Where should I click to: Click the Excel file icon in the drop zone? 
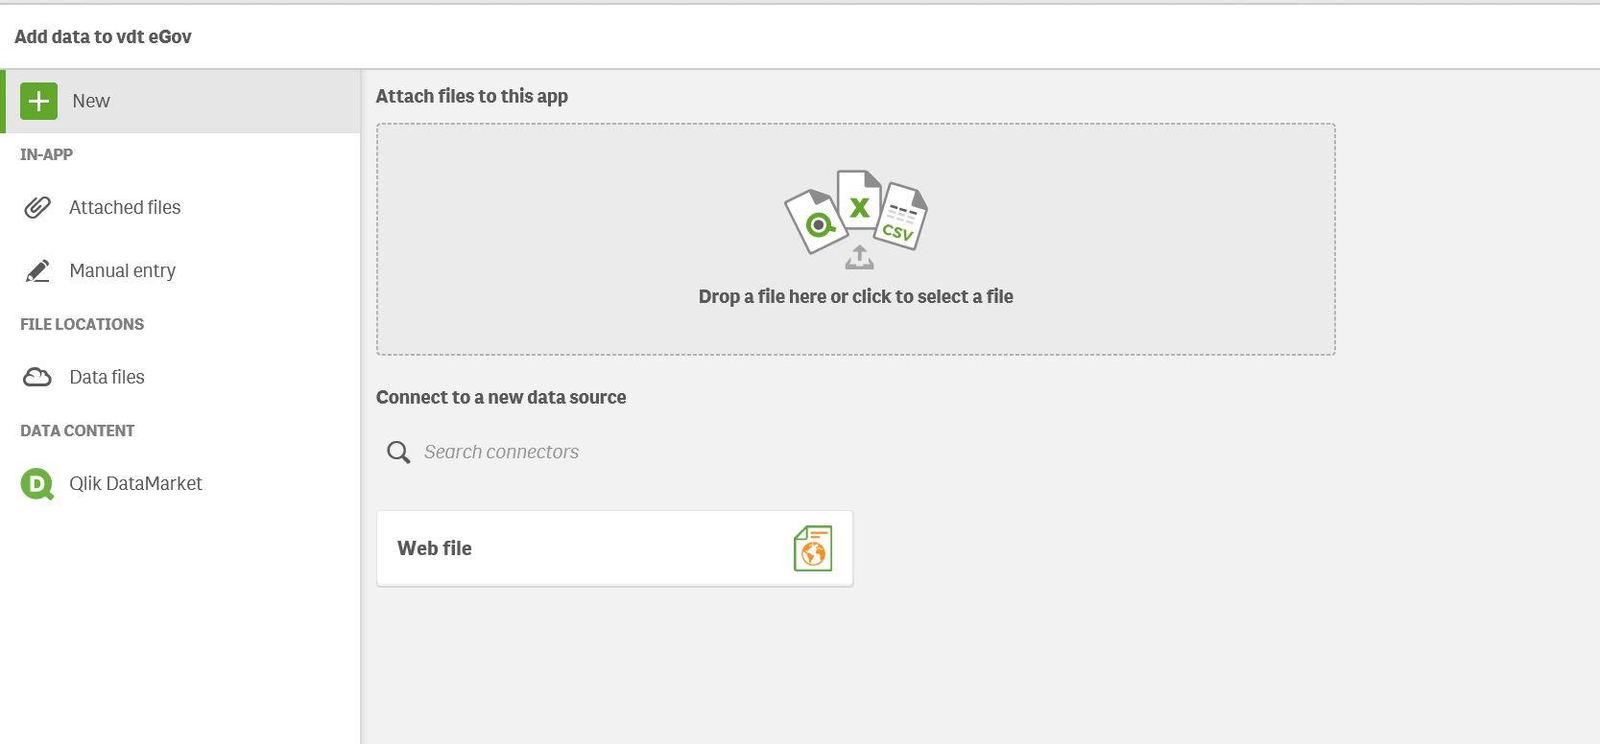(x=858, y=200)
